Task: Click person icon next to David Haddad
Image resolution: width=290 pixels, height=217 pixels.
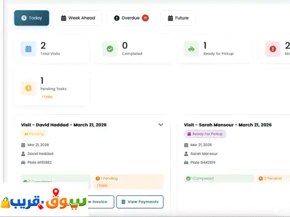Action: 23,154
